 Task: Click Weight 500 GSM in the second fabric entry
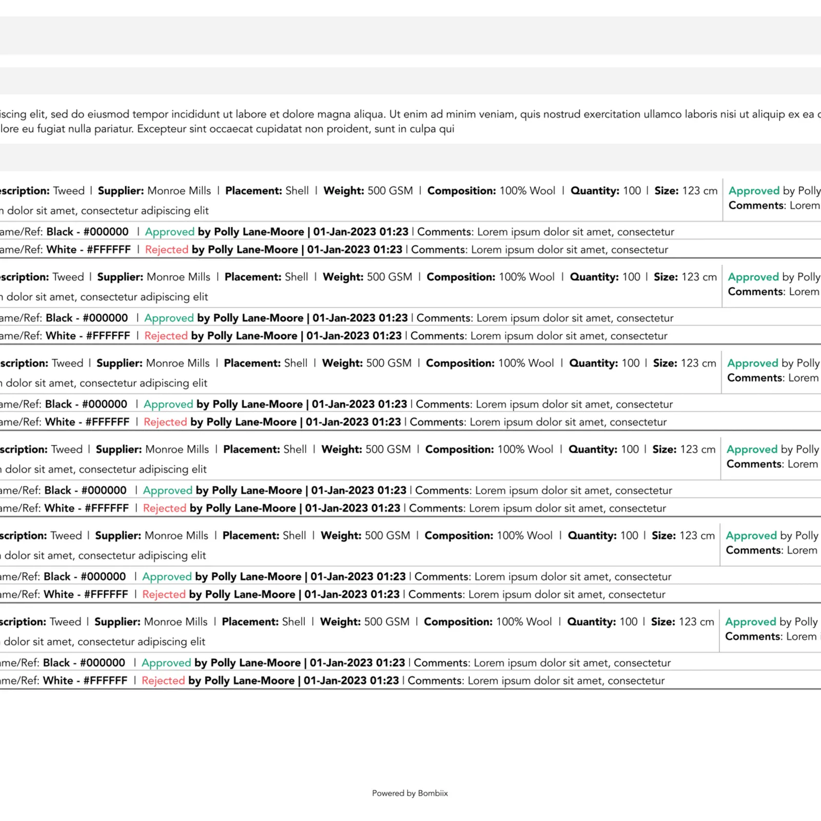pos(367,277)
